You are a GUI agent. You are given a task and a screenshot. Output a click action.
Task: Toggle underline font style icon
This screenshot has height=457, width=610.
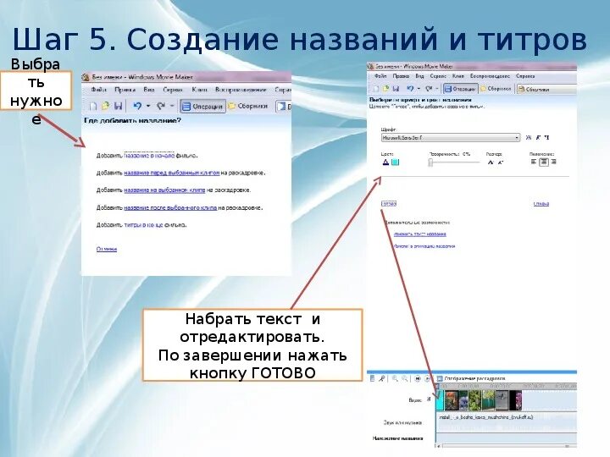(x=547, y=138)
